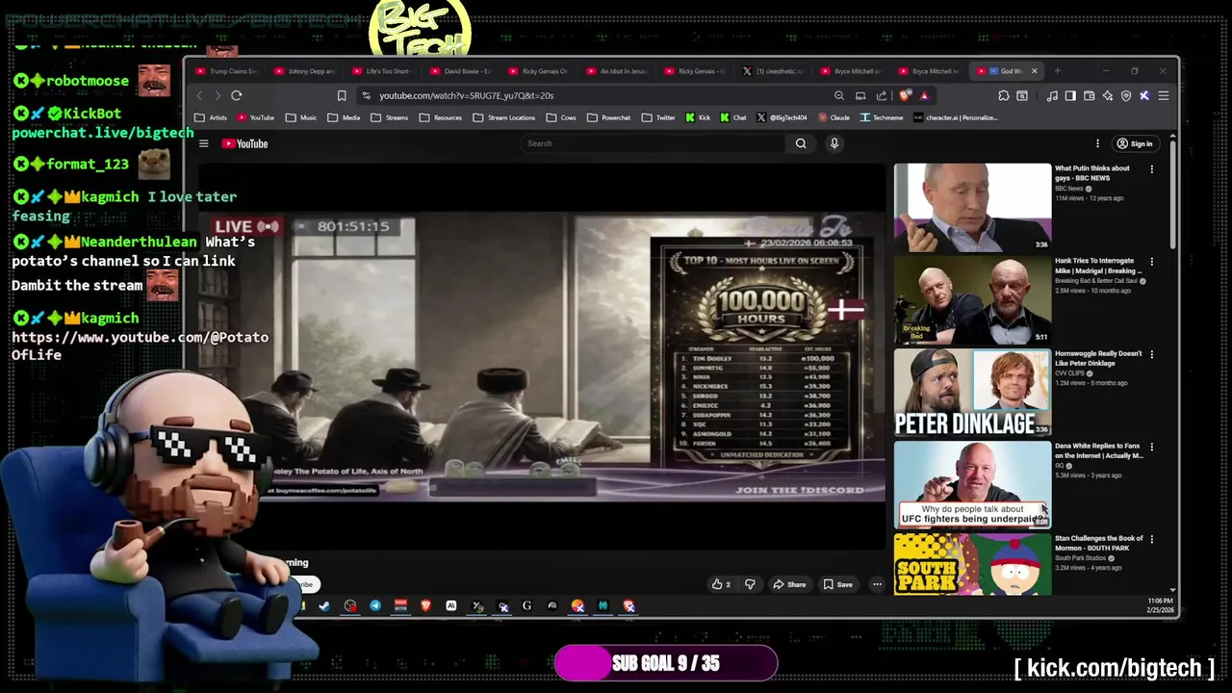Open the Cows bookmark folder
1232x693 pixels.
pos(561,117)
